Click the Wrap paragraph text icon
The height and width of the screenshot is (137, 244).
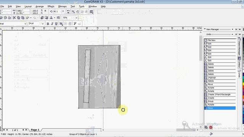pos(91,12)
